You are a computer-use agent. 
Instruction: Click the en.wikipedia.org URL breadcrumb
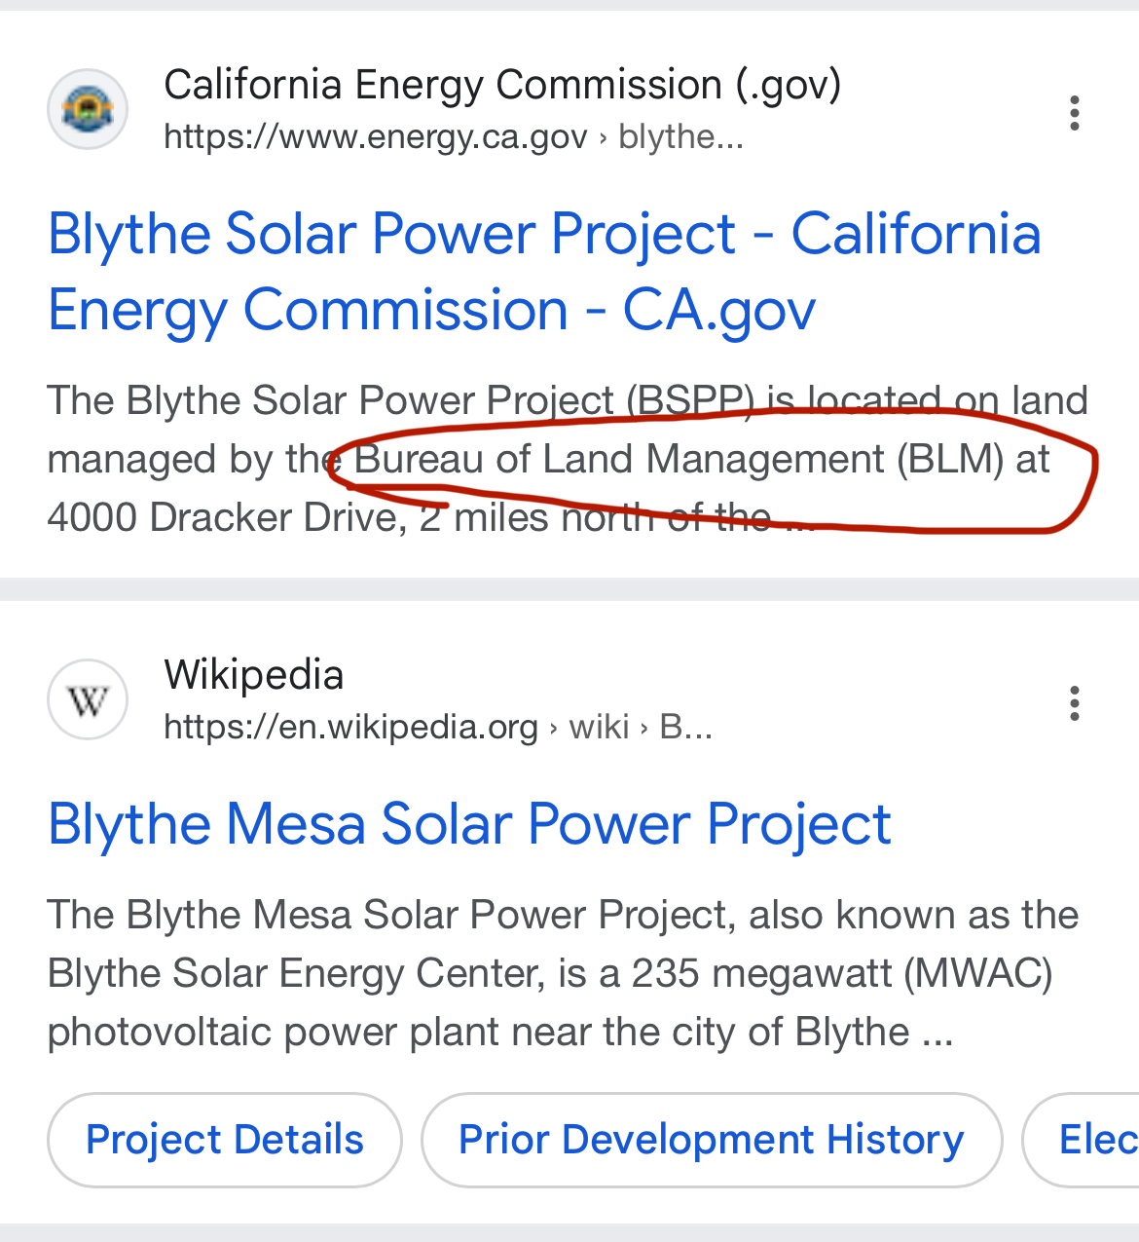(350, 728)
